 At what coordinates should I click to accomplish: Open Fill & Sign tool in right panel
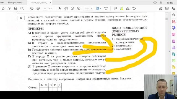tap(174, 48)
